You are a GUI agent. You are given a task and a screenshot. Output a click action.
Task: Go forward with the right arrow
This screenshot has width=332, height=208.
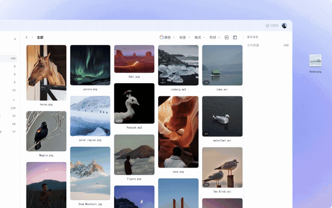32,37
